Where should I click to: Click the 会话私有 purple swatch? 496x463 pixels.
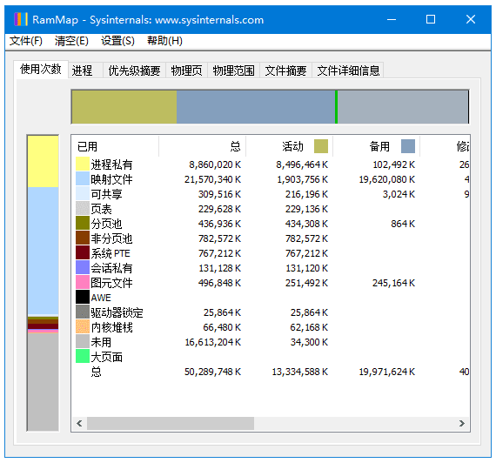click(x=83, y=268)
